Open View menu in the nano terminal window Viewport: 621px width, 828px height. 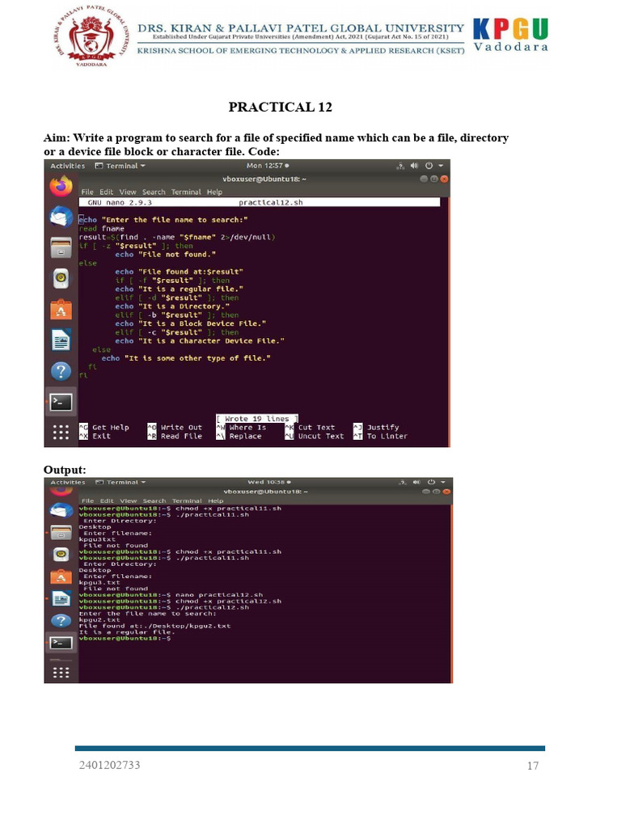tap(127, 192)
